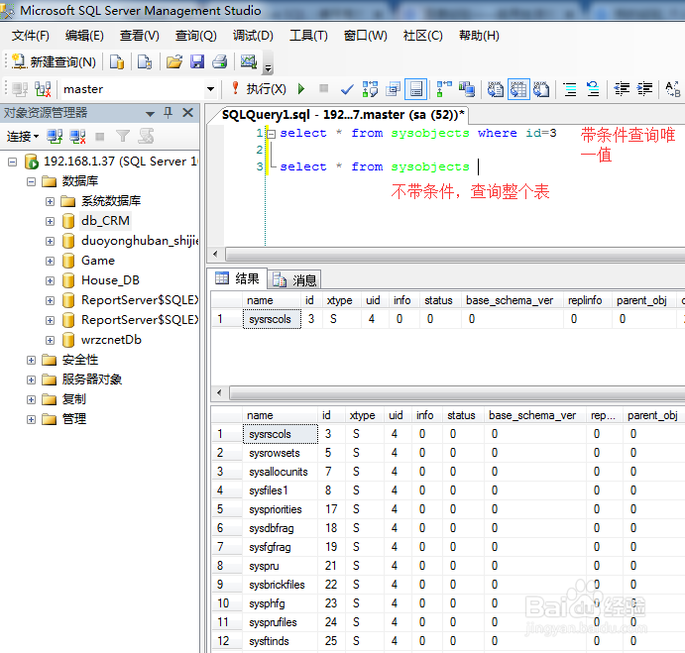The height and width of the screenshot is (653, 685).
Task: Open Object Explorer window position dropdown arrow
Action: point(151,114)
